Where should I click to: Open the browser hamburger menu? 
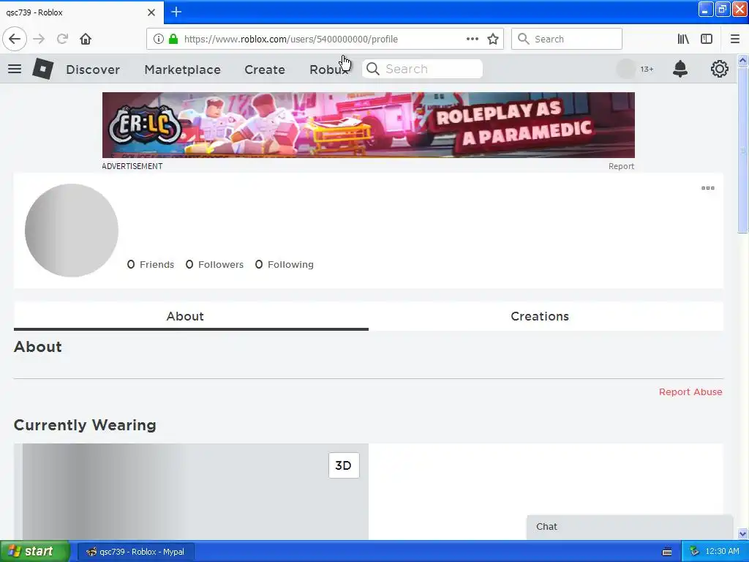click(734, 40)
